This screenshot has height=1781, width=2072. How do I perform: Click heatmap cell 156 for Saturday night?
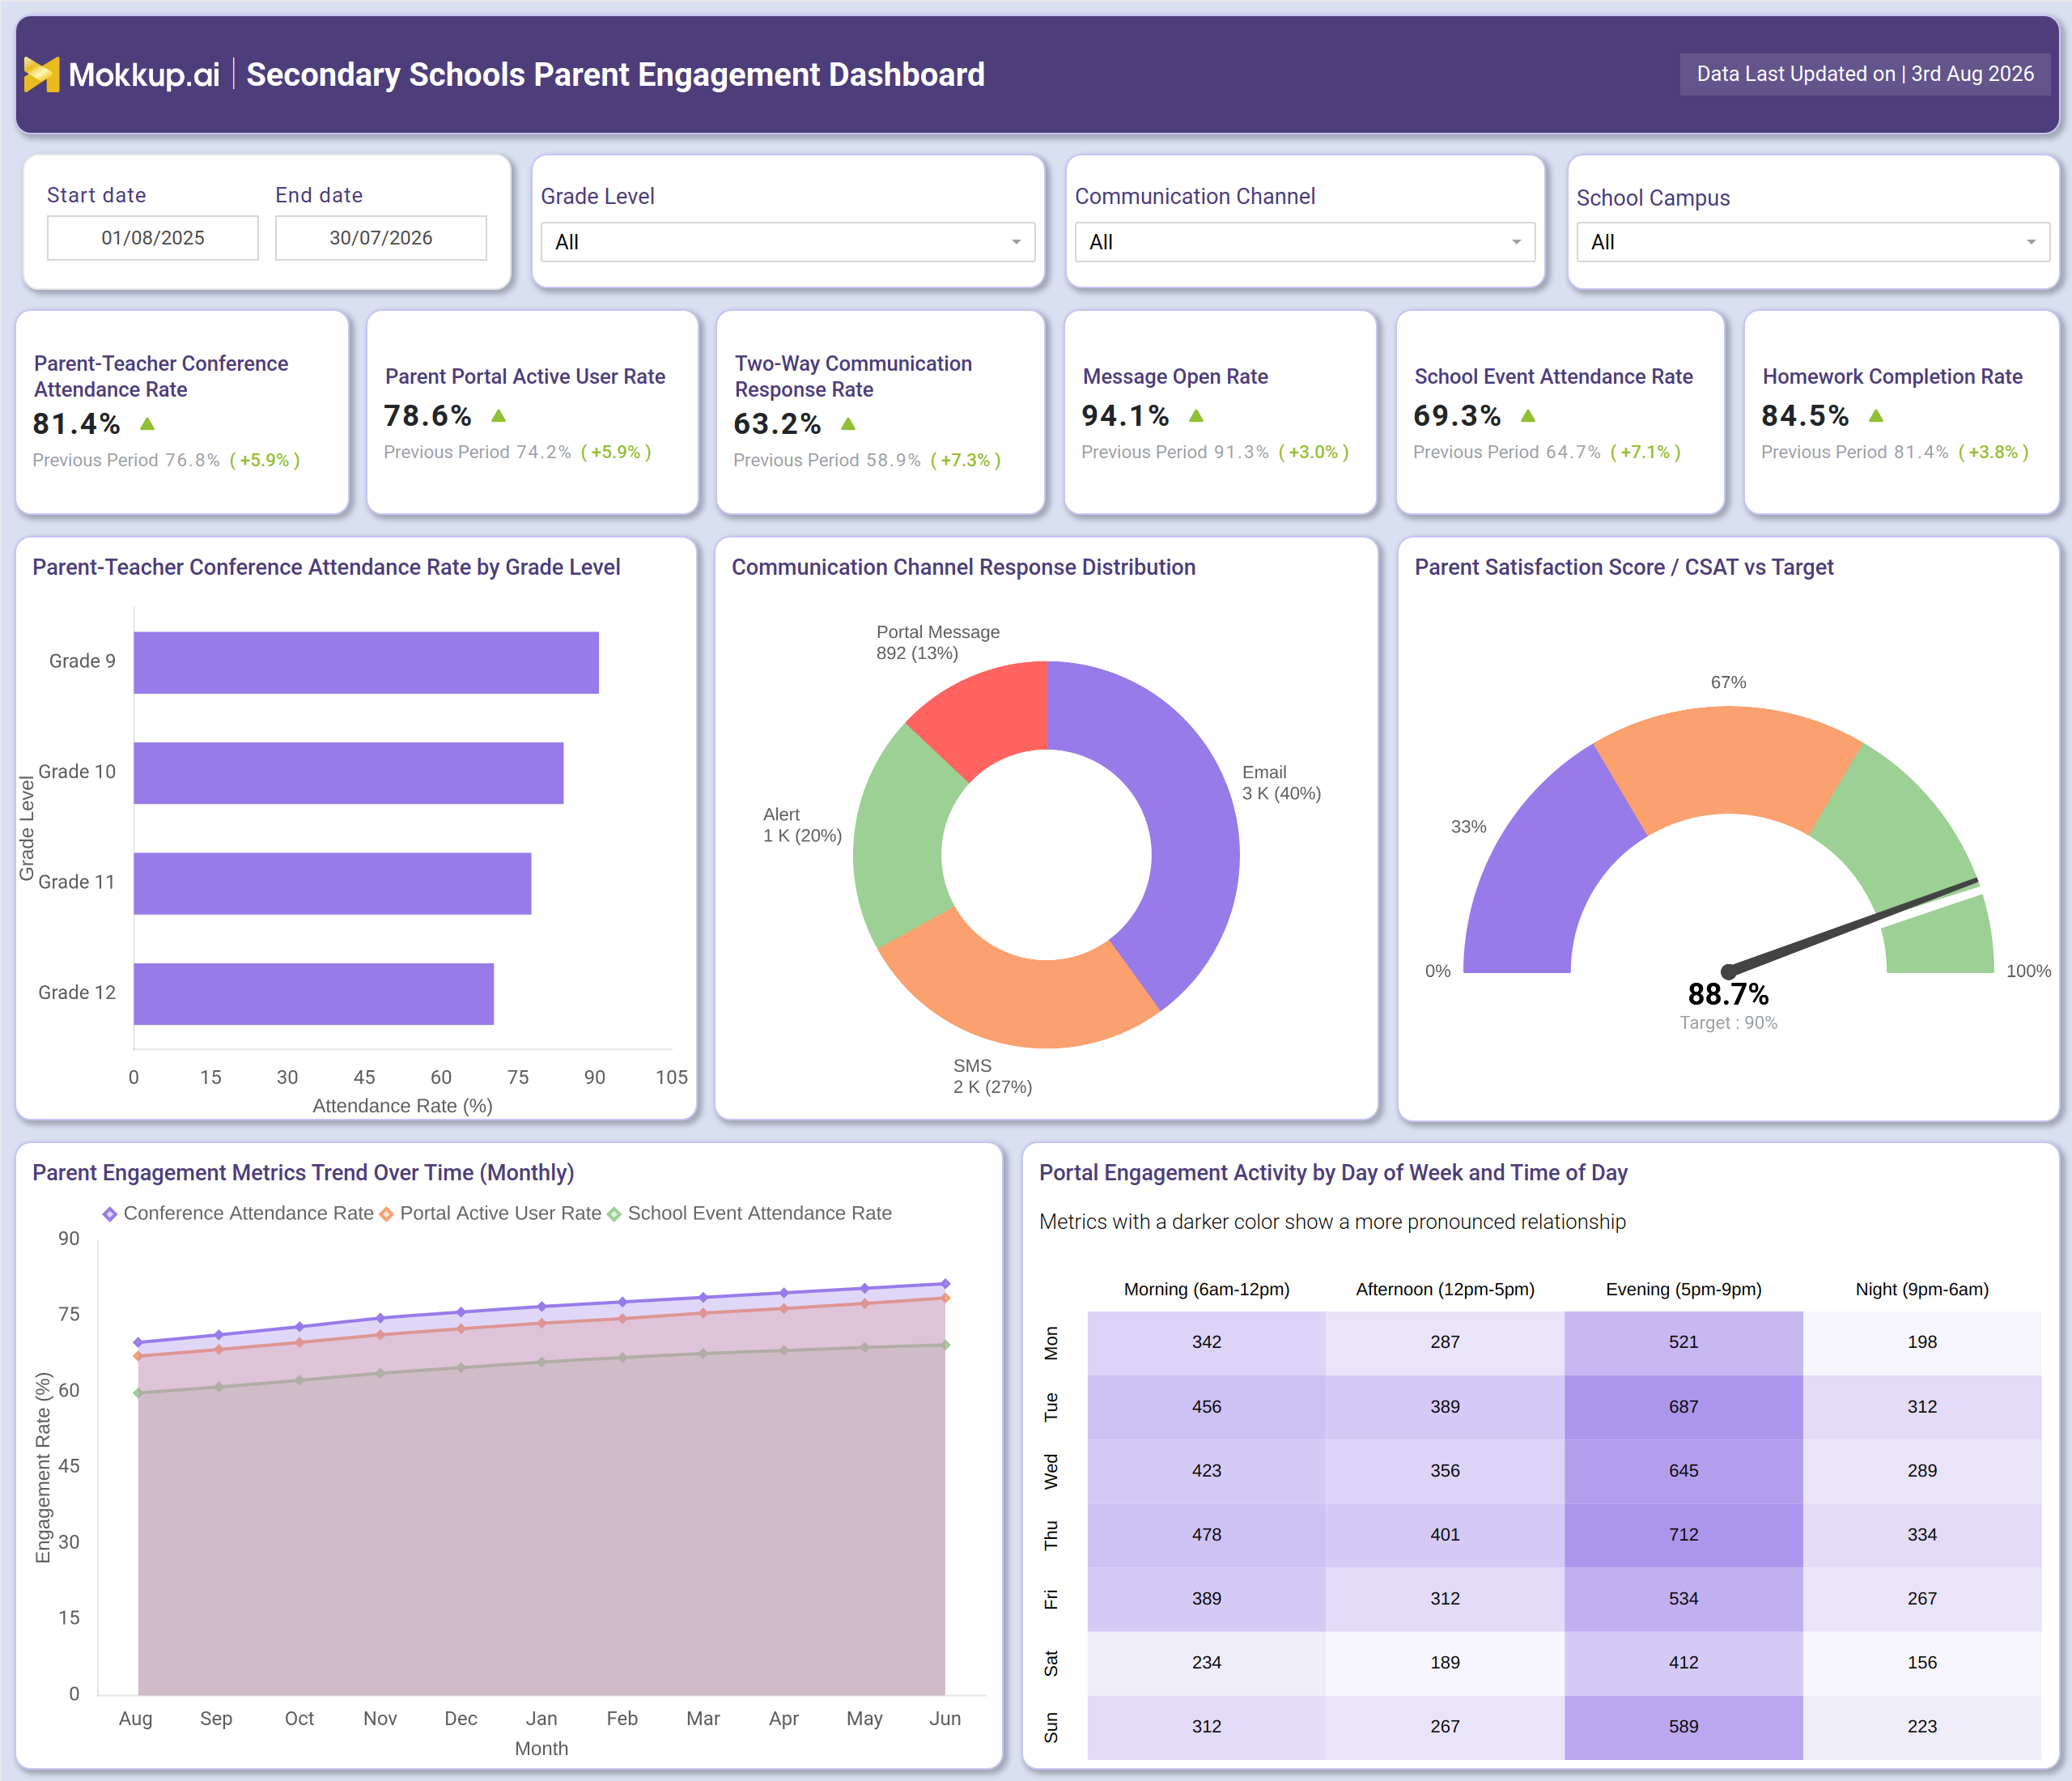tap(1922, 1663)
